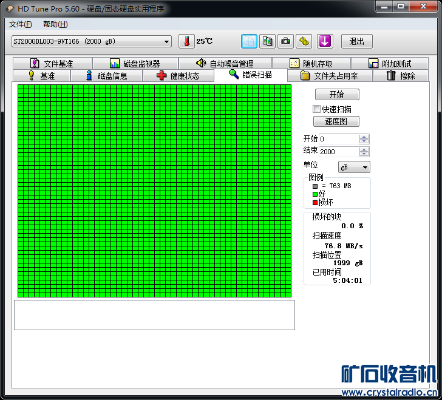Open the 自动噪音管理 tab
This screenshot has width=442, height=400.
pos(225,63)
